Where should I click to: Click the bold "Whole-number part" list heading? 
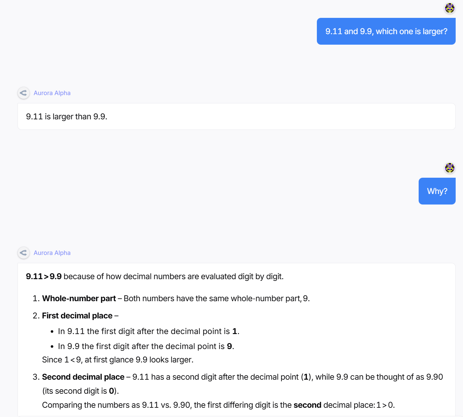[79, 298]
